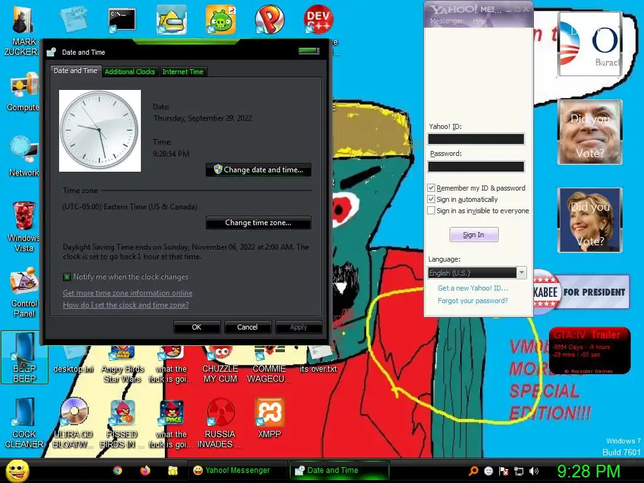Cancel the Date and Time dialog

(247, 327)
